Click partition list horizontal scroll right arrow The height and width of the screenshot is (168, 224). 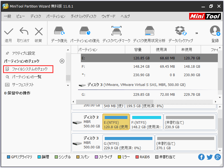click(216, 102)
